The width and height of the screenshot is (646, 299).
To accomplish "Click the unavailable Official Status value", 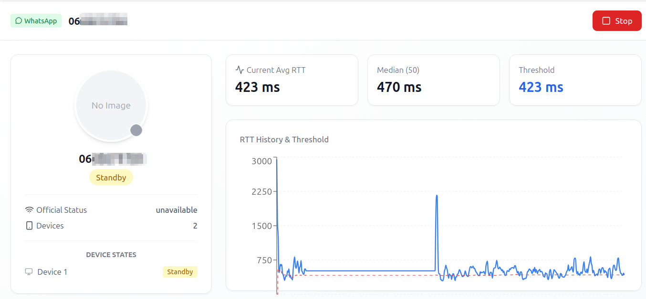I will click(176, 210).
